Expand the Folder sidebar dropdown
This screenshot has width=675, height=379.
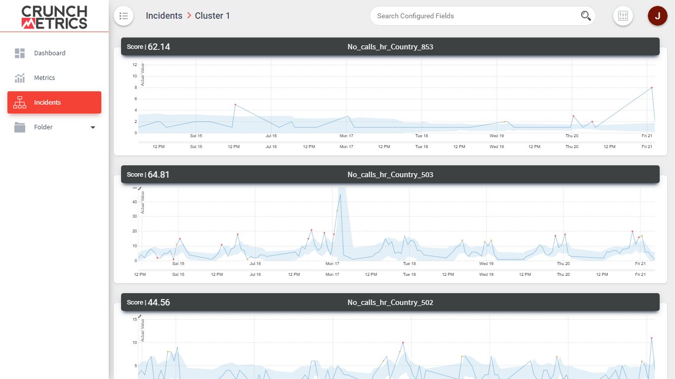92,127
